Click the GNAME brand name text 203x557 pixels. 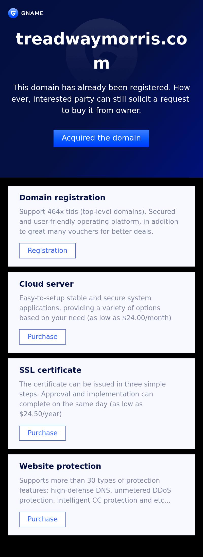click(x=32, y=13)
